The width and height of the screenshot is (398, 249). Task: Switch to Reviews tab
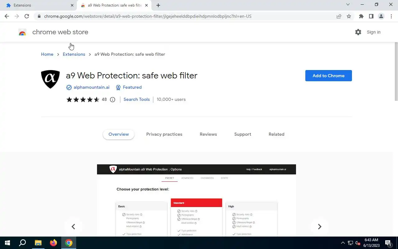click(208, 134)
